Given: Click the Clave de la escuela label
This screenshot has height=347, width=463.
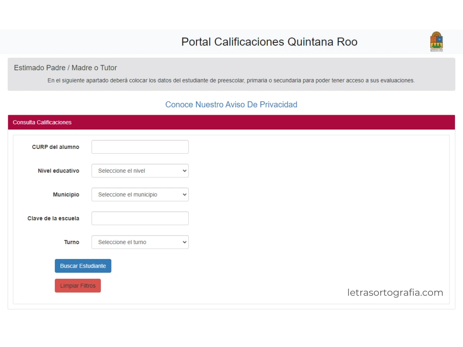Looking at the screenshot, I should click(53, 218).
